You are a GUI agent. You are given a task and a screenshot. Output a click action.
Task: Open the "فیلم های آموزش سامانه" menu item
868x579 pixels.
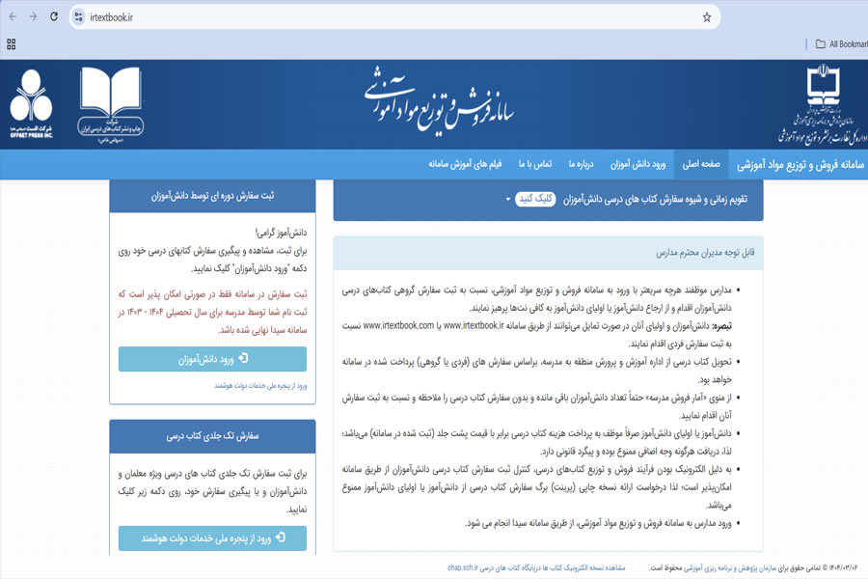tap(465, 164)
